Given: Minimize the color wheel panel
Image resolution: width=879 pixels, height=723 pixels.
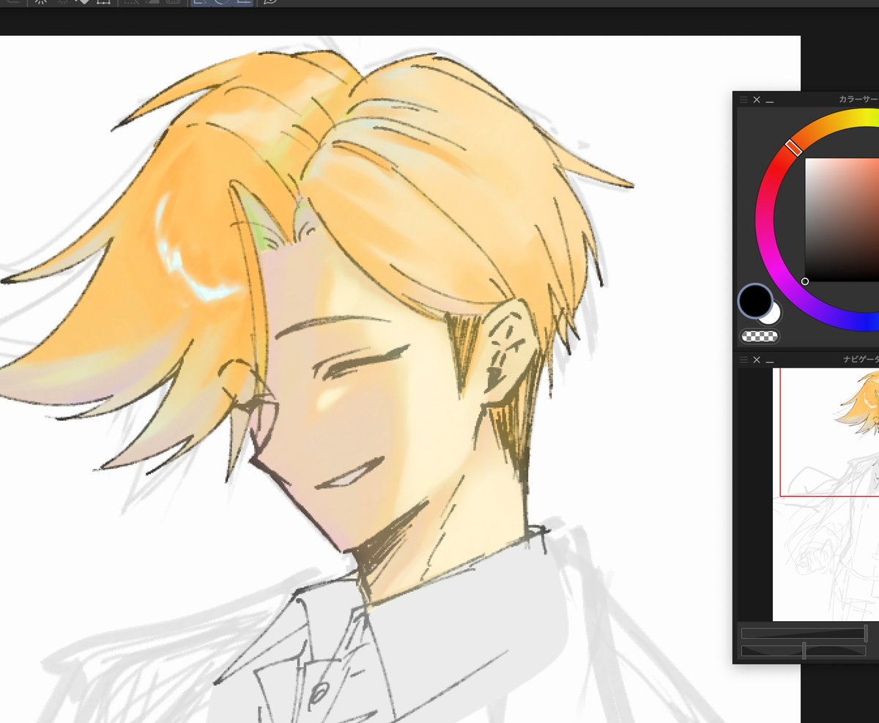Looking at the screenshot, I should tap(770, 101).
